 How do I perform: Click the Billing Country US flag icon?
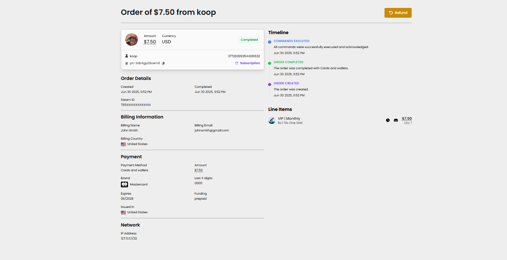pos(123,144)
